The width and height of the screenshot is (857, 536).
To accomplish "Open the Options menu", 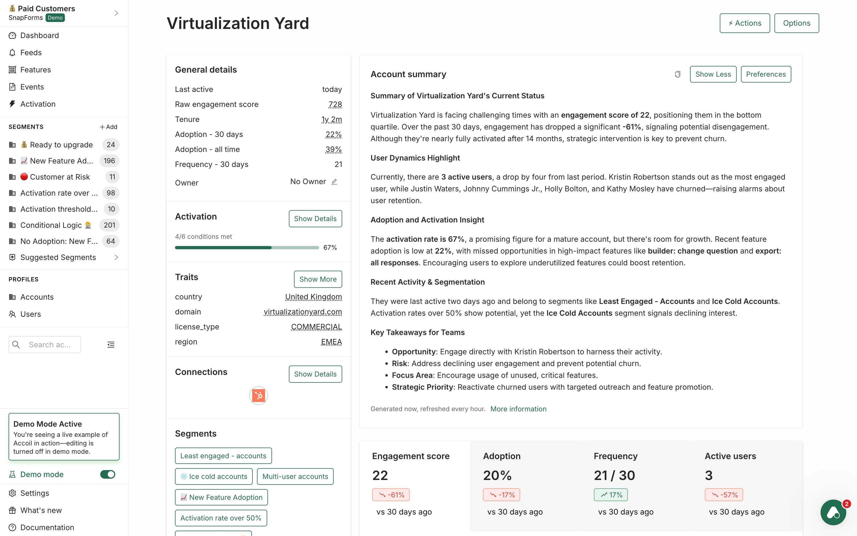I will (796, 23).
